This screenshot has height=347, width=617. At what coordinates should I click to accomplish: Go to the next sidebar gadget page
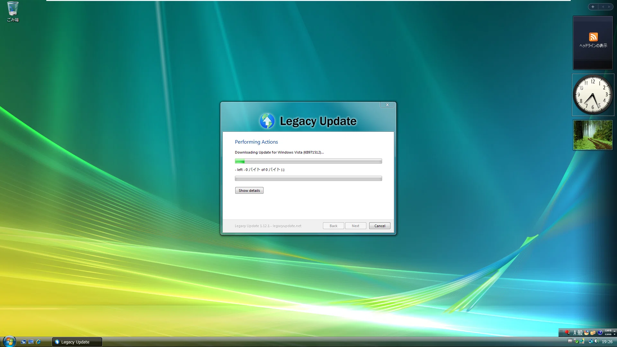click(x=609, y=7)
